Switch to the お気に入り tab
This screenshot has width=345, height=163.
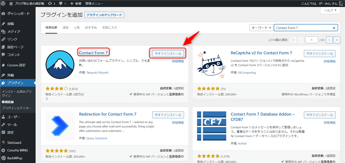click(x=109, y=28)
